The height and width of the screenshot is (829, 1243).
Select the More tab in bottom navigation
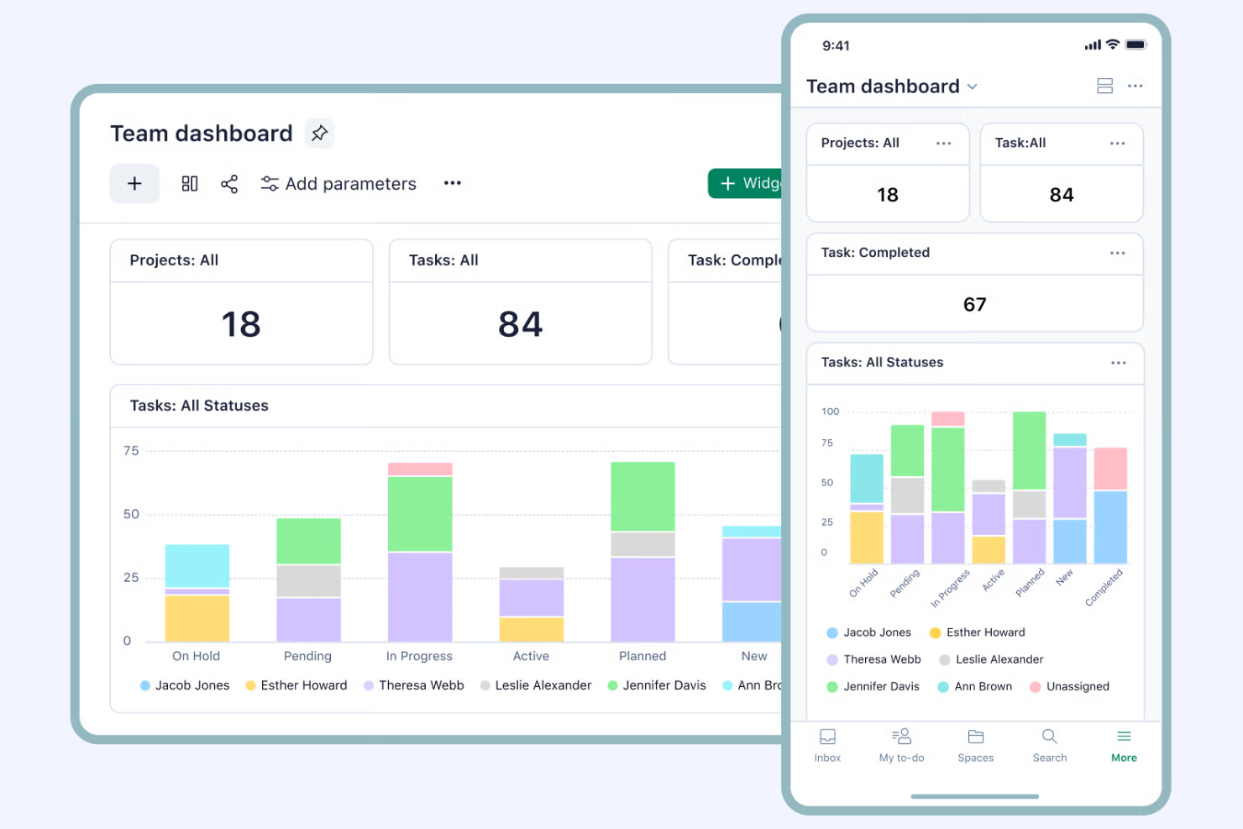pos(1124,744)
